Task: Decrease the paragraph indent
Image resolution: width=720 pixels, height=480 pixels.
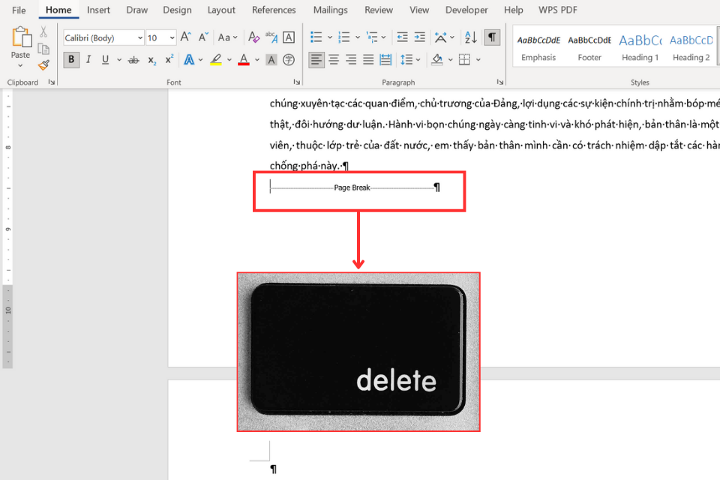Action: click(402, 37)
